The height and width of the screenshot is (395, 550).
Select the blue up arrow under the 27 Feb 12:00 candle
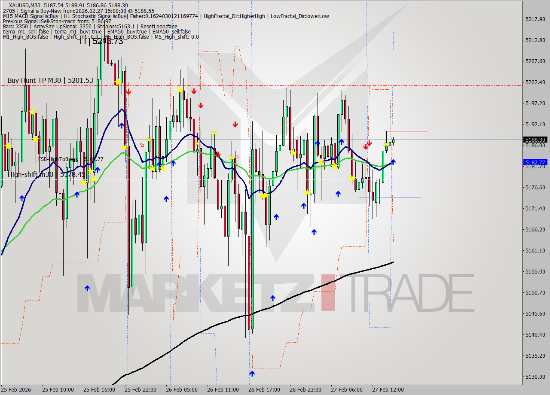point(393,162)
